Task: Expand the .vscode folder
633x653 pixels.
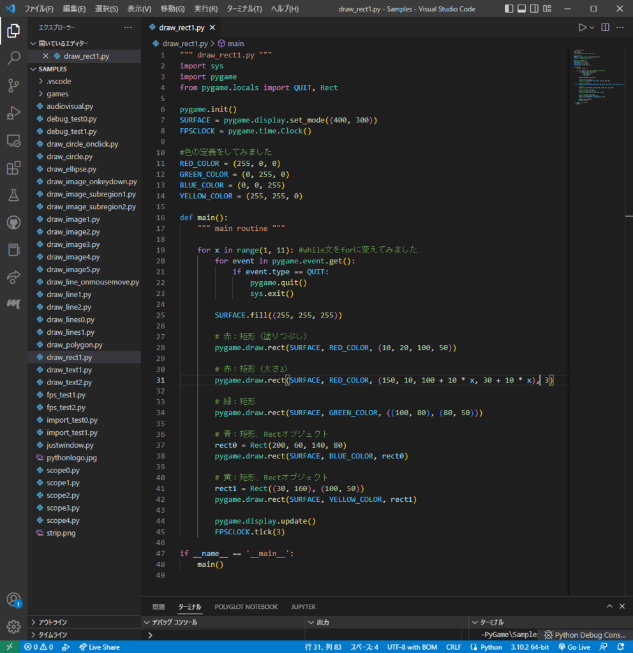Action: tap(84, 81)
